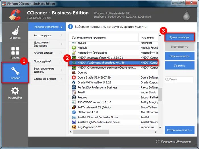Select Reg Organizer 8.20 row text
199x149 pixels.
89,127
